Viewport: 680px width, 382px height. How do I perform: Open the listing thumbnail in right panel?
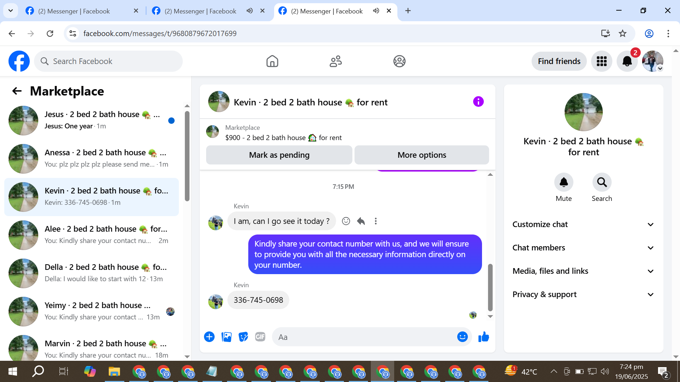(x=583, y=112)
